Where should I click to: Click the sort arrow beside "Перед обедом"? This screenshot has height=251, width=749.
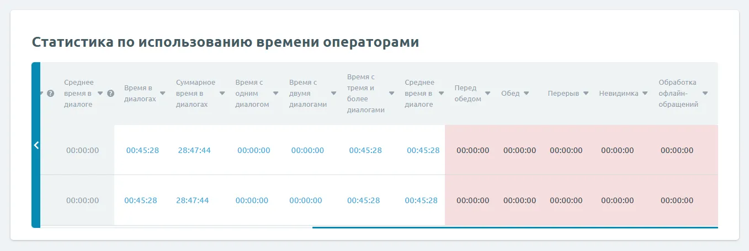[x=488, y=94]
